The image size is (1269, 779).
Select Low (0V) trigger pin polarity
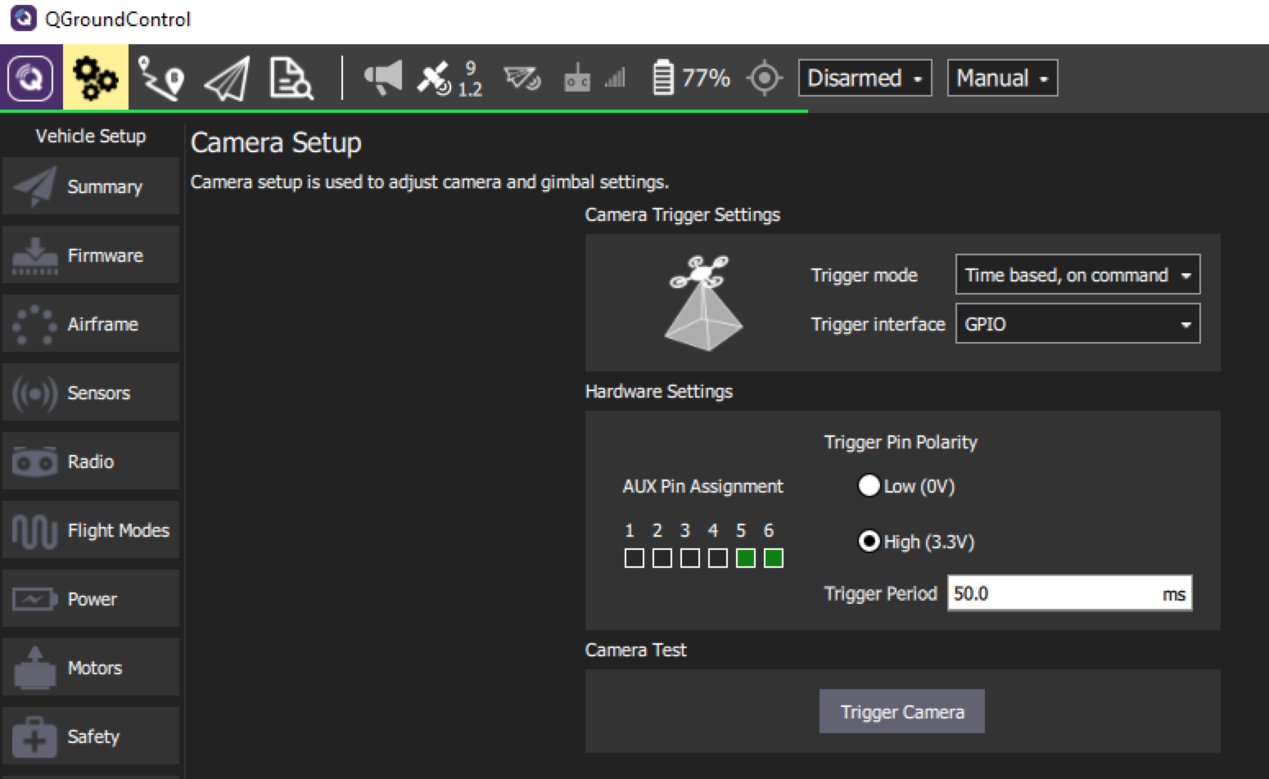(869, 485)
